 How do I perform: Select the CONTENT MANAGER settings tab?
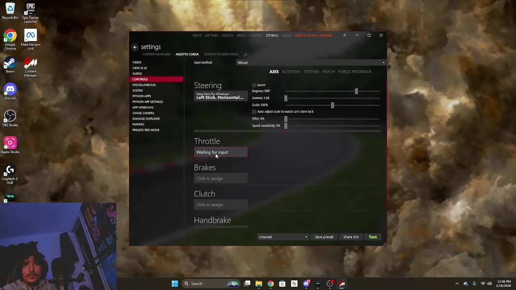156,54
